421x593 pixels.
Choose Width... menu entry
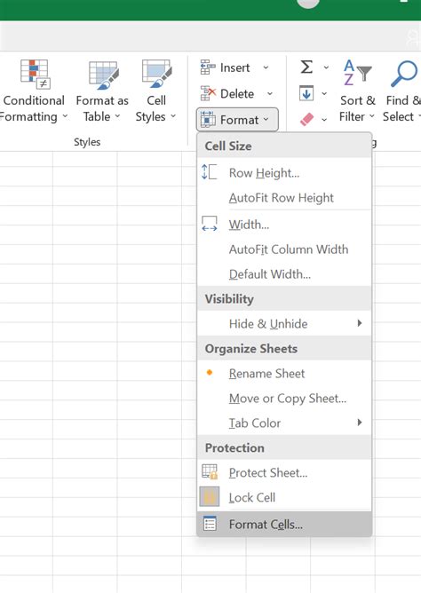[x=284, y=225]
